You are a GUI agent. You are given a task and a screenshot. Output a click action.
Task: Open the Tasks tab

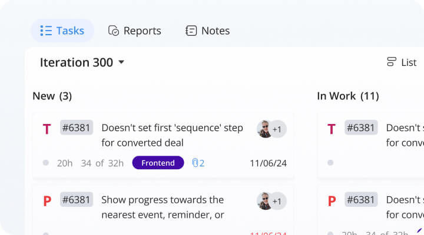tap(62, 31)
